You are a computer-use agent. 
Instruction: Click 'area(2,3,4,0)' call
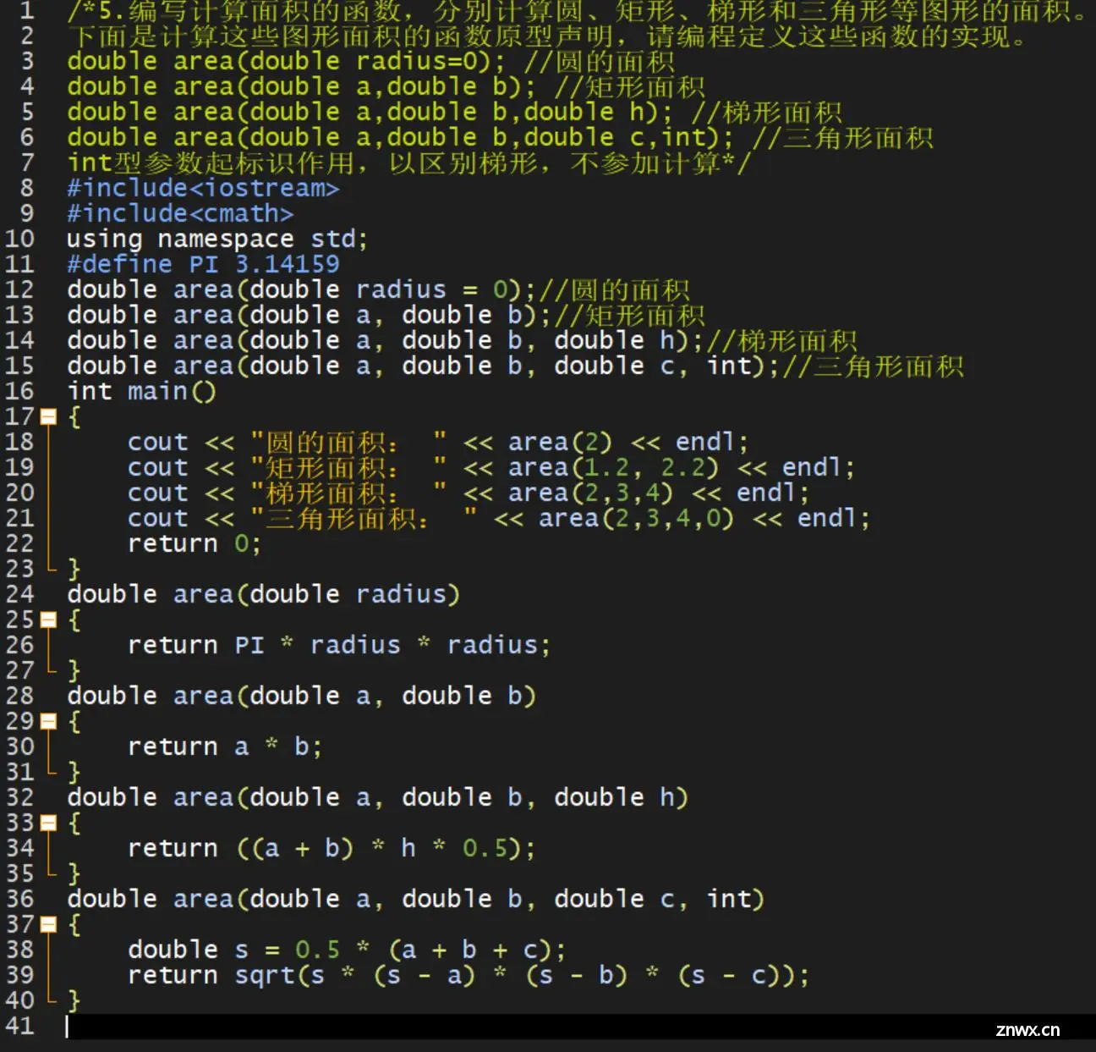[636, 518]
